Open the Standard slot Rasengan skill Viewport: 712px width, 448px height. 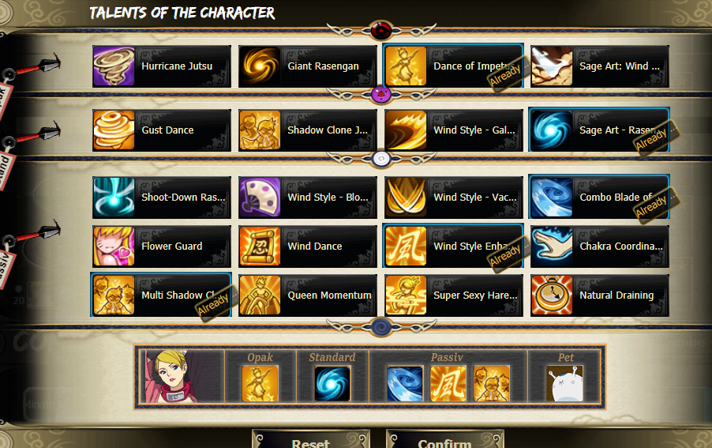(332, 384)
